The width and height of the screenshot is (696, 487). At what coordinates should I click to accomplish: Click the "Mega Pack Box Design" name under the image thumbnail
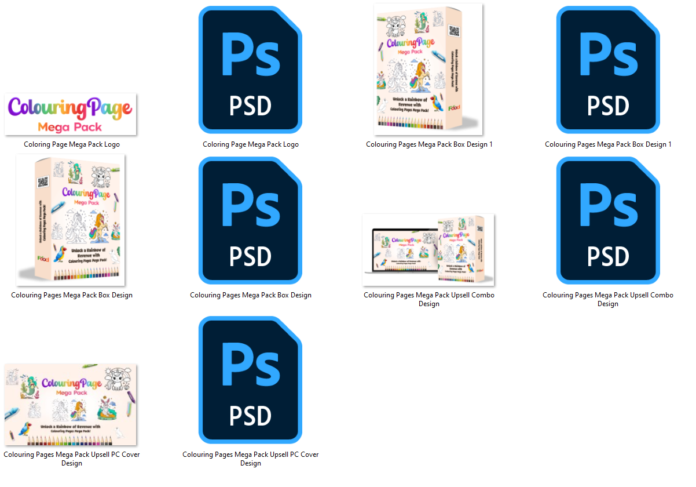point(72,295)
